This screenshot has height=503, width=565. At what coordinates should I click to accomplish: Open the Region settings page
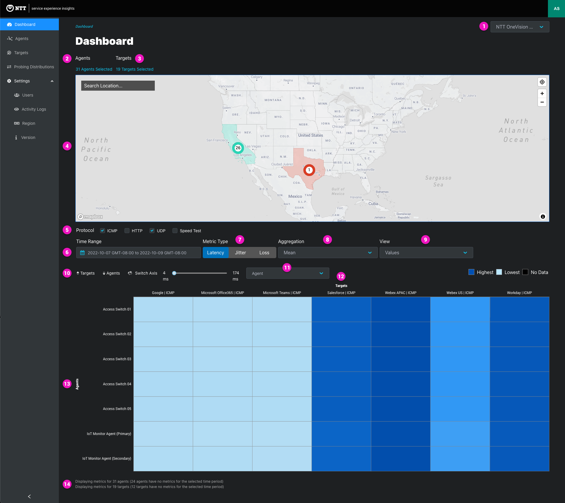pos(29,123)
